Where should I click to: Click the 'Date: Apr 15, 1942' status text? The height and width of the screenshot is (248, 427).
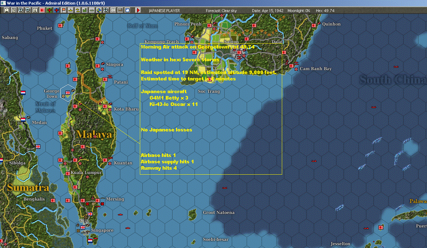[x=268, y=11]
